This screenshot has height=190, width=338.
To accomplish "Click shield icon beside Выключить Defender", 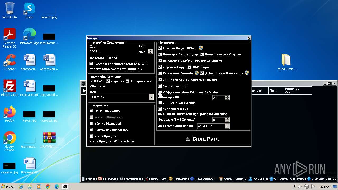I will click(x=197, y=73).
